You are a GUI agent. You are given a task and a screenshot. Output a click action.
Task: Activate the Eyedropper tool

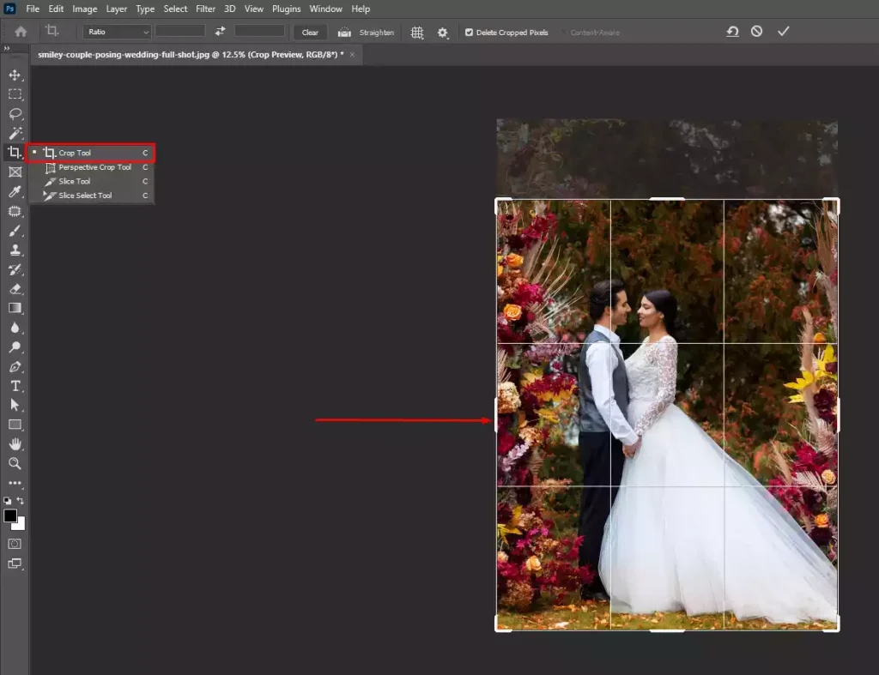(15, 191)
